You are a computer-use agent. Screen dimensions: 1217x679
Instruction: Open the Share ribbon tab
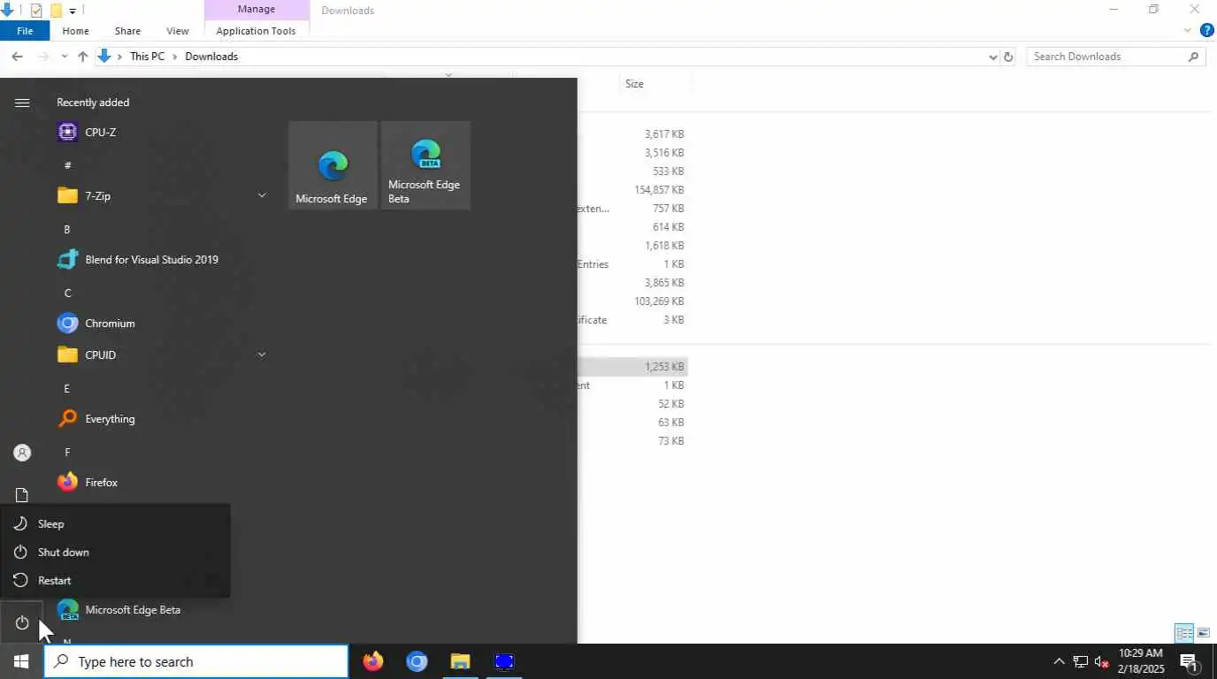127,31
